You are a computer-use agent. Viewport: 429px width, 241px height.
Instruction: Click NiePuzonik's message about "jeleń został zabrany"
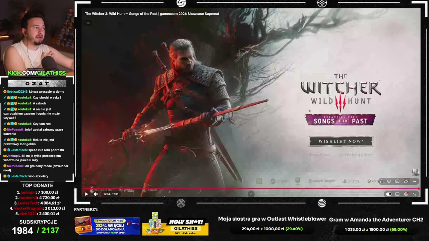pos(33,132)
